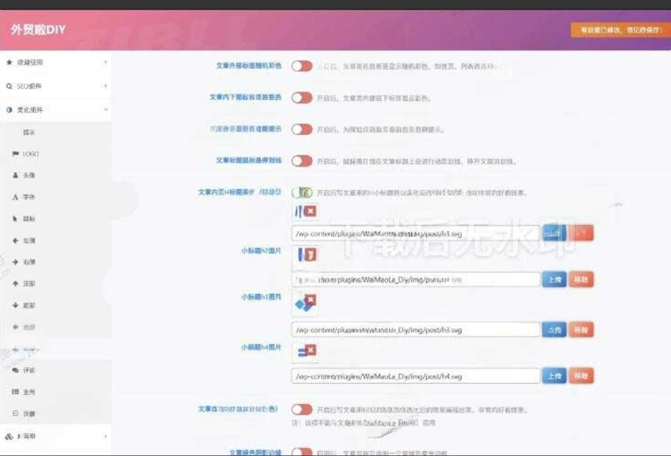Click the flag icon beside LOGO
Screen dimensions: 671x456
15,153
